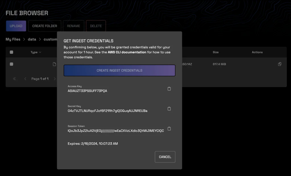Click the CREATE FOLDER toolbar button
This screenshot has width=291, height=176.
point(44,26)
